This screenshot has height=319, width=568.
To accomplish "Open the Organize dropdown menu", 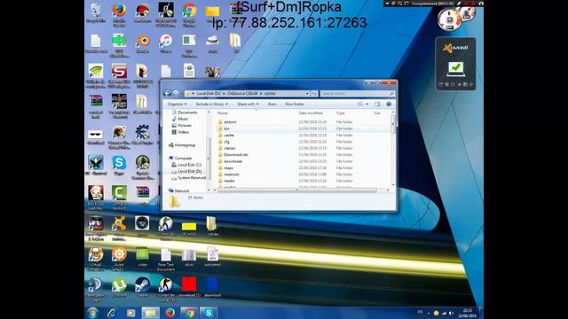I will (177, 105).
